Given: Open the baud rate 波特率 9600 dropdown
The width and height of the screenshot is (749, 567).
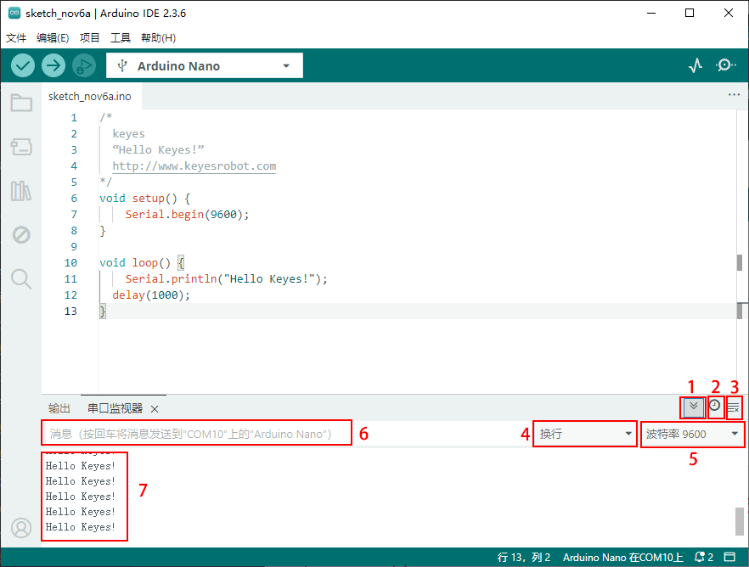Looking at the screenshot, I should [692, 434].
